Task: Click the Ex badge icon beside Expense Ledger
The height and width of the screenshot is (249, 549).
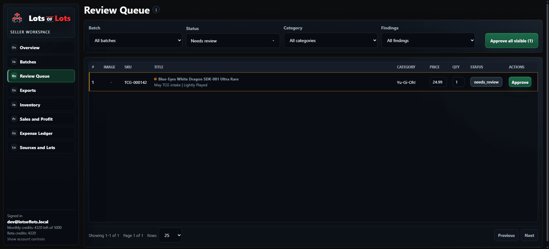Action: pos(14,133)
